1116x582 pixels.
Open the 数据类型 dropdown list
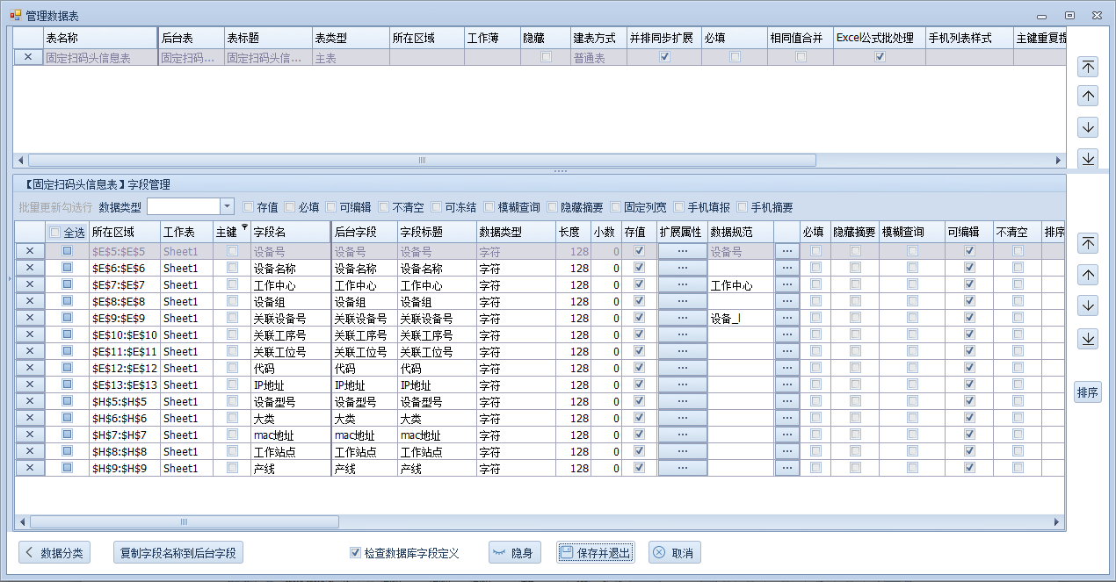[227, 206]
